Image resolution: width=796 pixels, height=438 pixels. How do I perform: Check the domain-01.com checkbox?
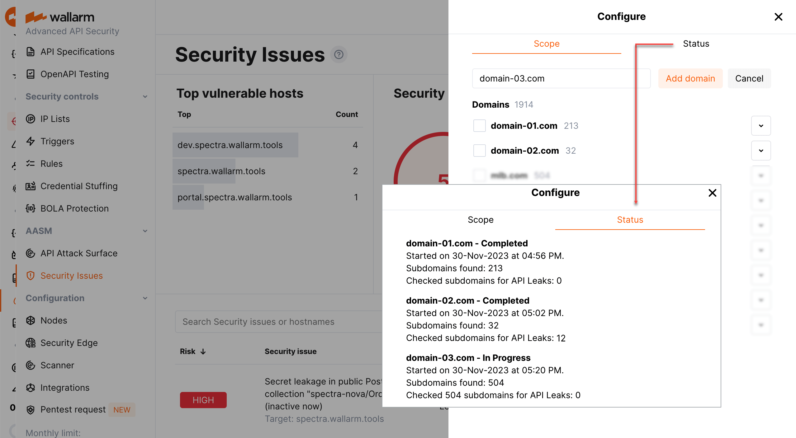[479, 126]
